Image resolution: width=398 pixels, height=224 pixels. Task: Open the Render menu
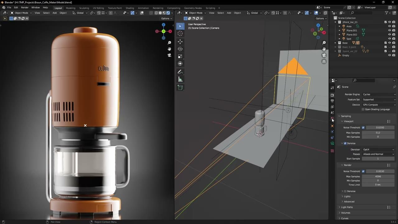click(25, 7)
